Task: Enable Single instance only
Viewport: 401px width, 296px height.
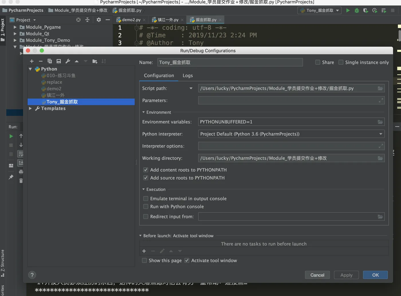Action: [x=341, y=62]
